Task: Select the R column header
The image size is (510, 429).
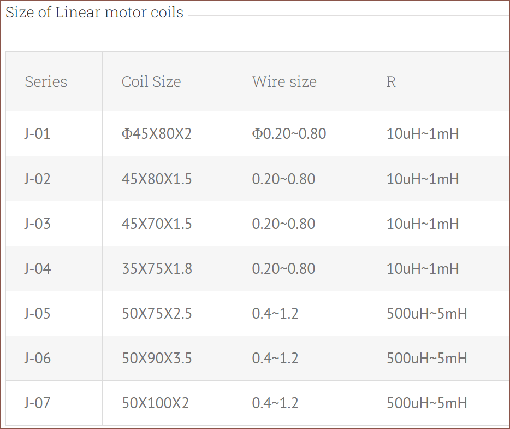Action: point(391,82)
